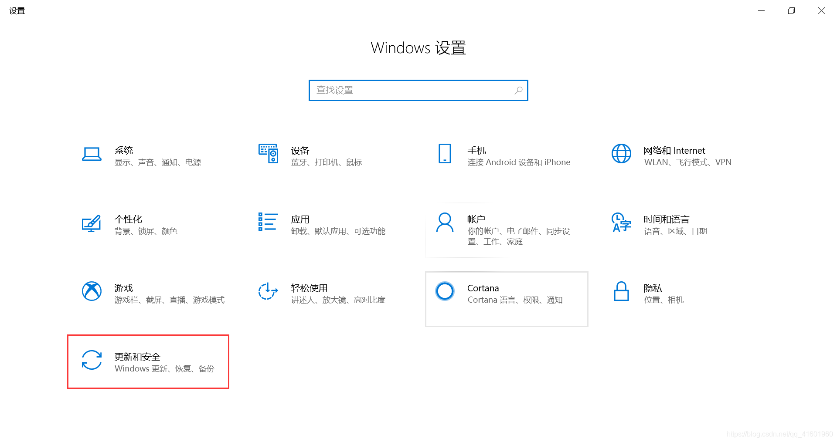Open the 网络和 Internet globe icon
837x442 pixels.
(x=621, y=153)
